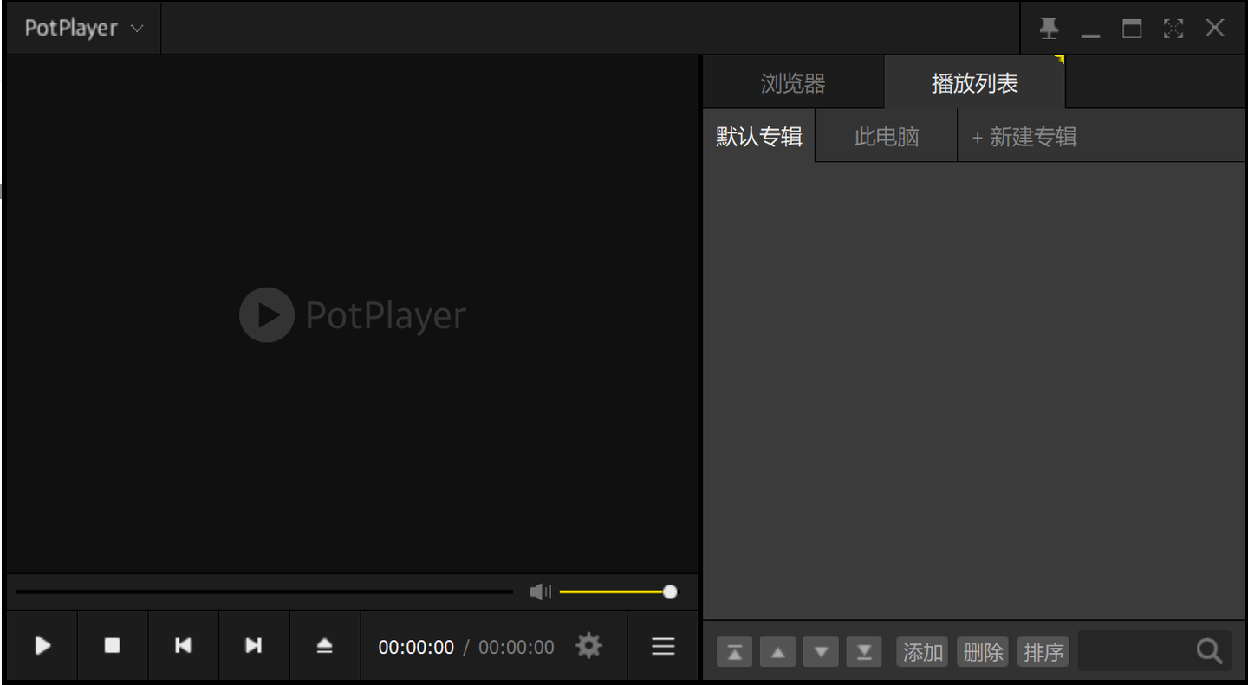Switch to the 此电脑 tab
Image resolution: width=1248 pixels, height=685 pixels.
pos(886,136)
